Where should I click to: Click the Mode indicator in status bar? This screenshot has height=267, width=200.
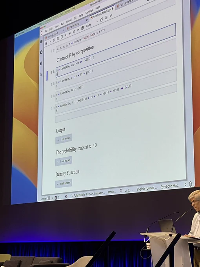coord(112,192)
